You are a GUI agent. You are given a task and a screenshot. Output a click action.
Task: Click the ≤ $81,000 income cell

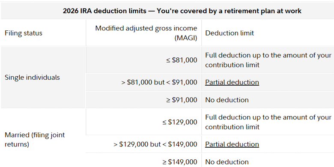coord(182,60)
